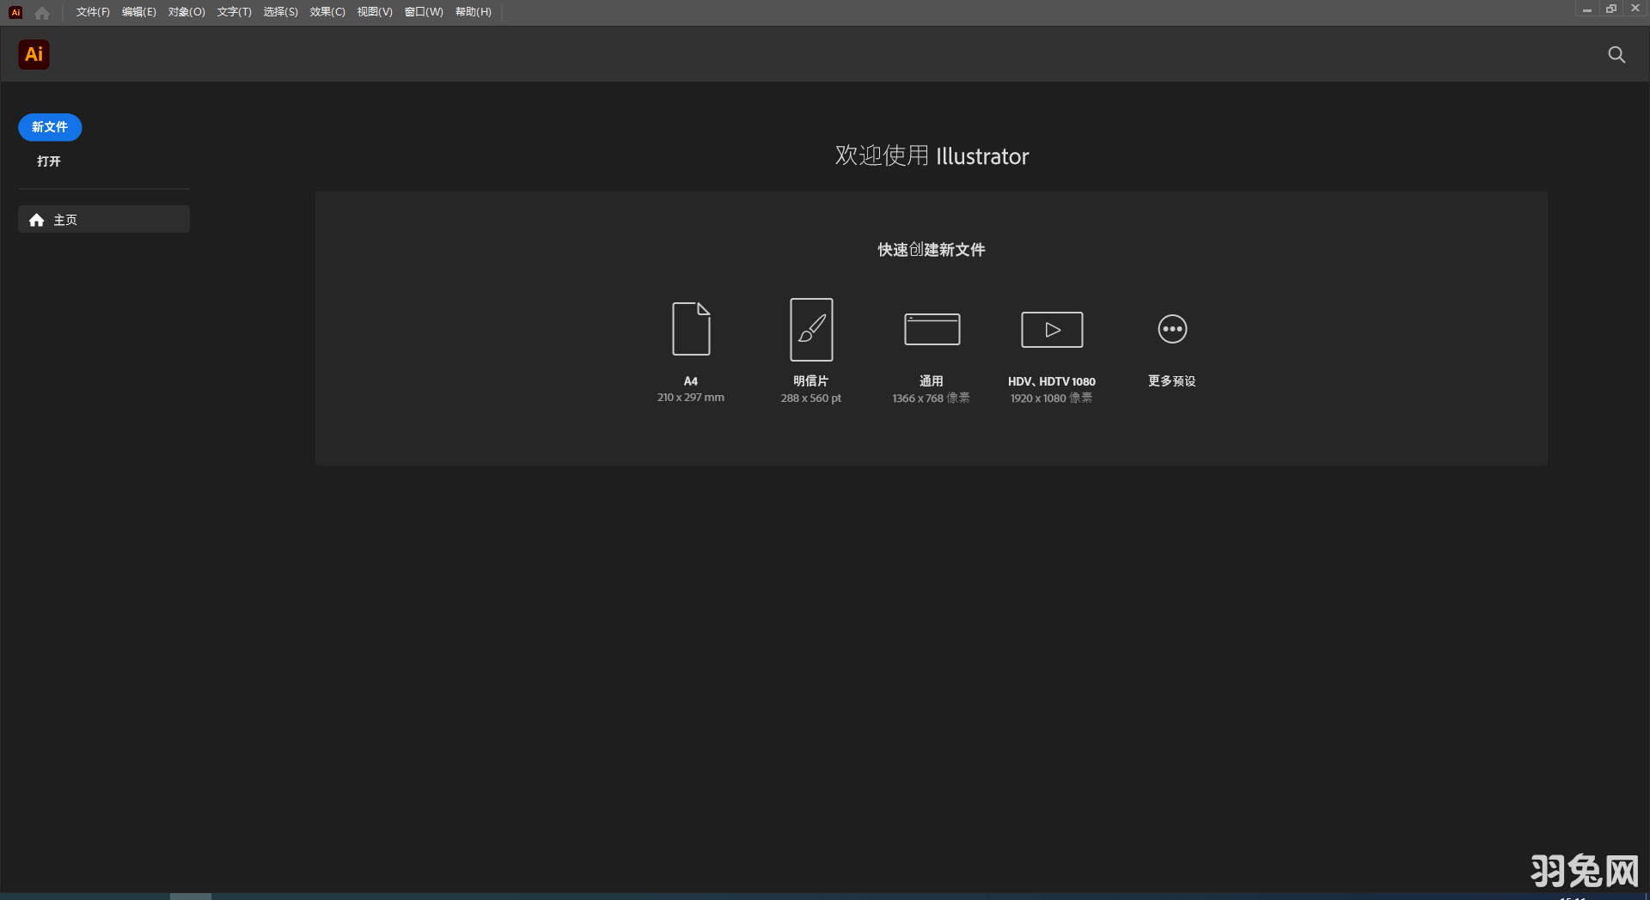Image resolution: width=1650 pixels, height=900 pixels.
Task: Minimize the Illustrator window
Action: 1587,9
